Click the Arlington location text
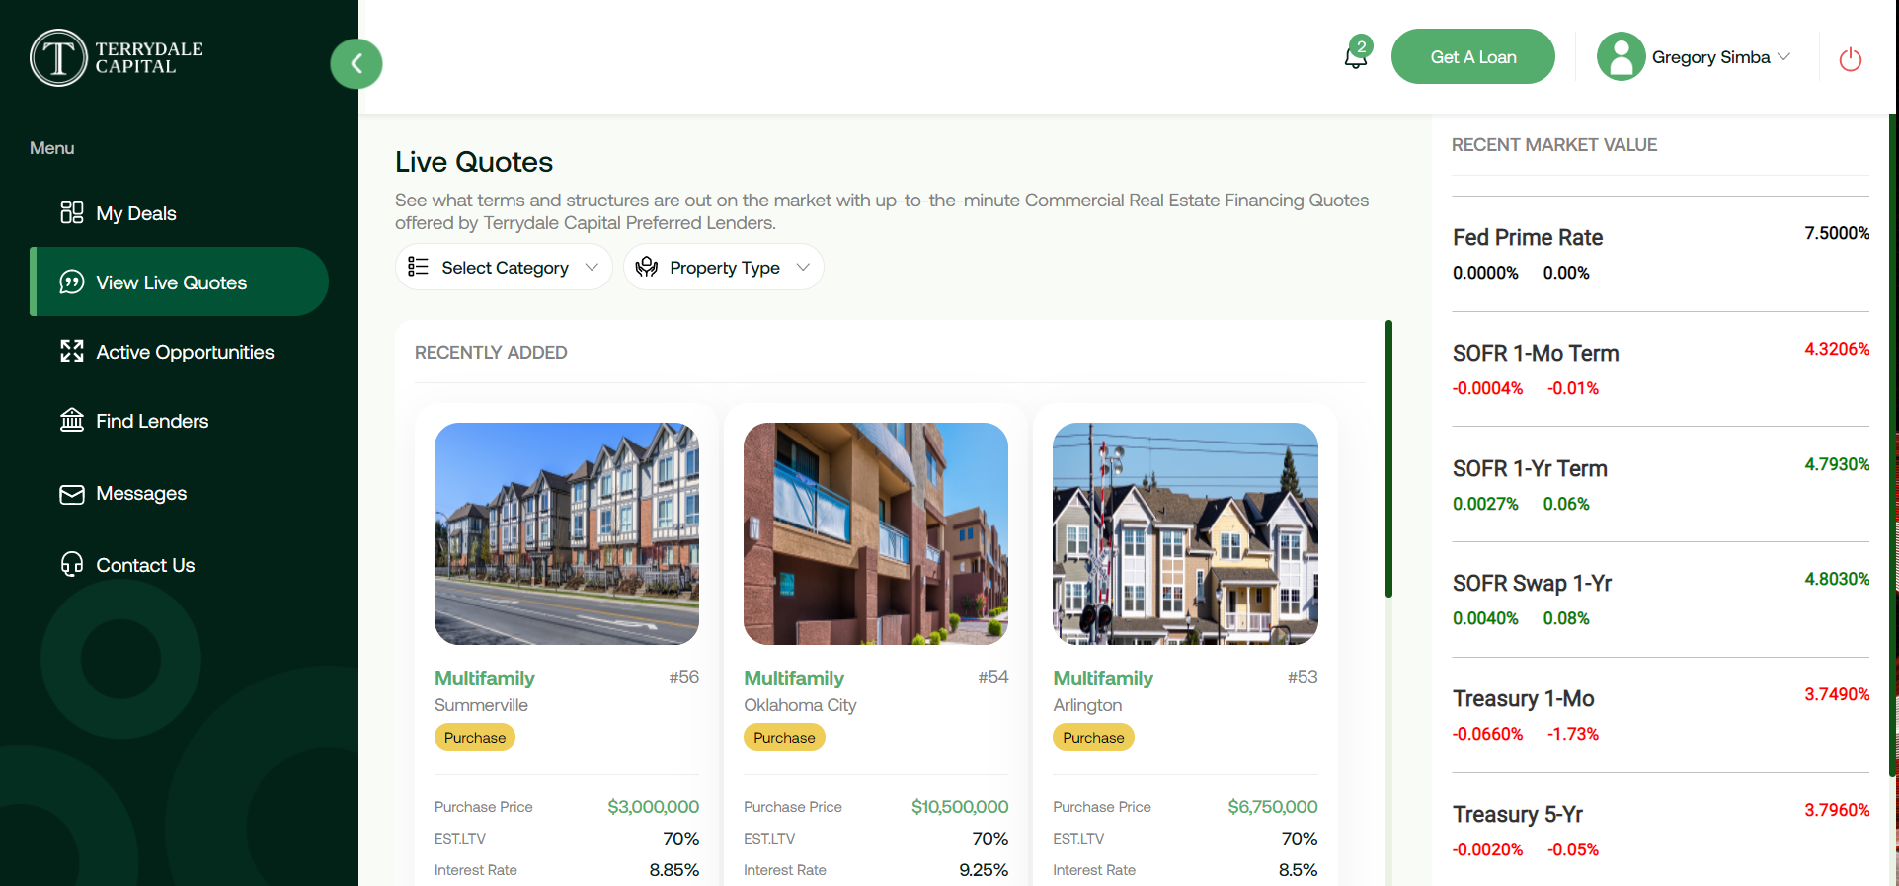Screen dimensions: 1899x886 point(1087,705)
